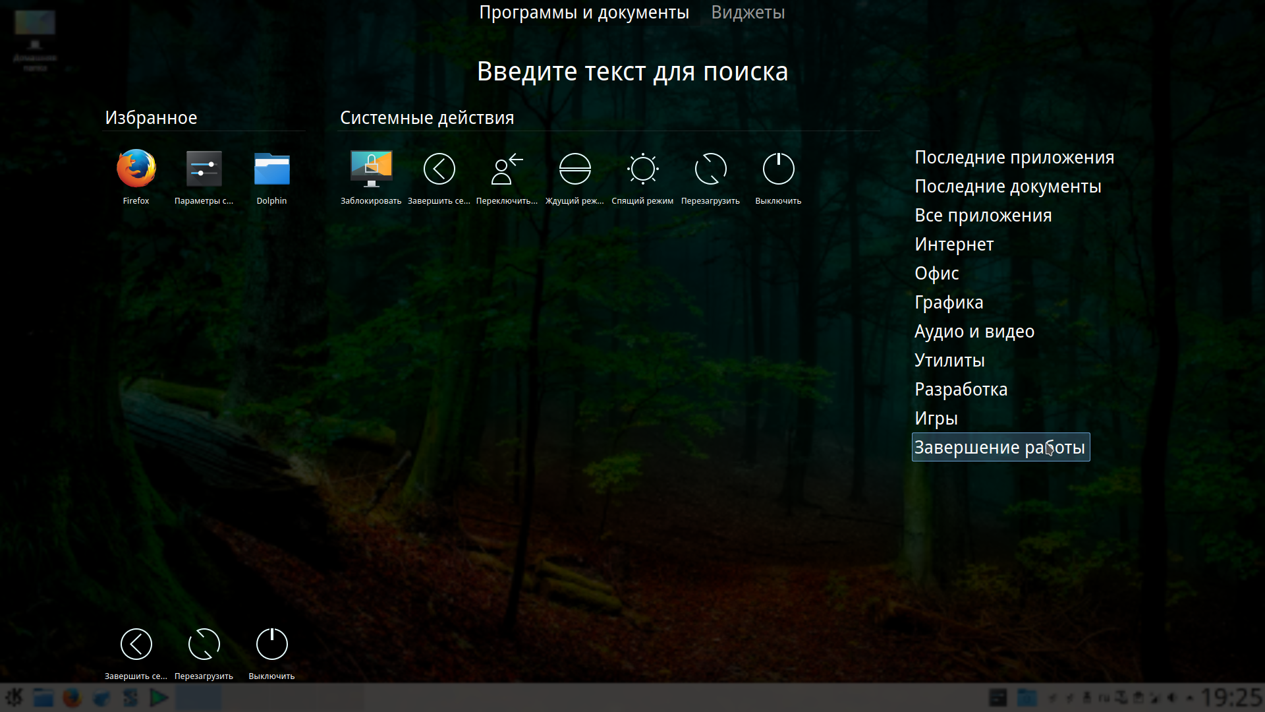Activate Ждущий режим suspend icon
The height and width of the screenshot is (712, 1265).
[575, 169]
